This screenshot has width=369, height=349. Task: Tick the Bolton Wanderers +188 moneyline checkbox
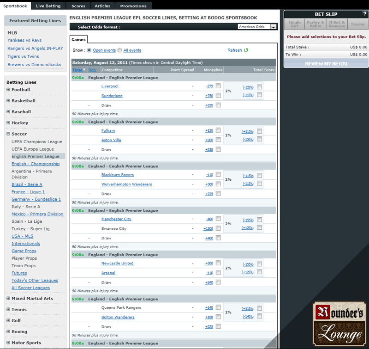point(218,317)
